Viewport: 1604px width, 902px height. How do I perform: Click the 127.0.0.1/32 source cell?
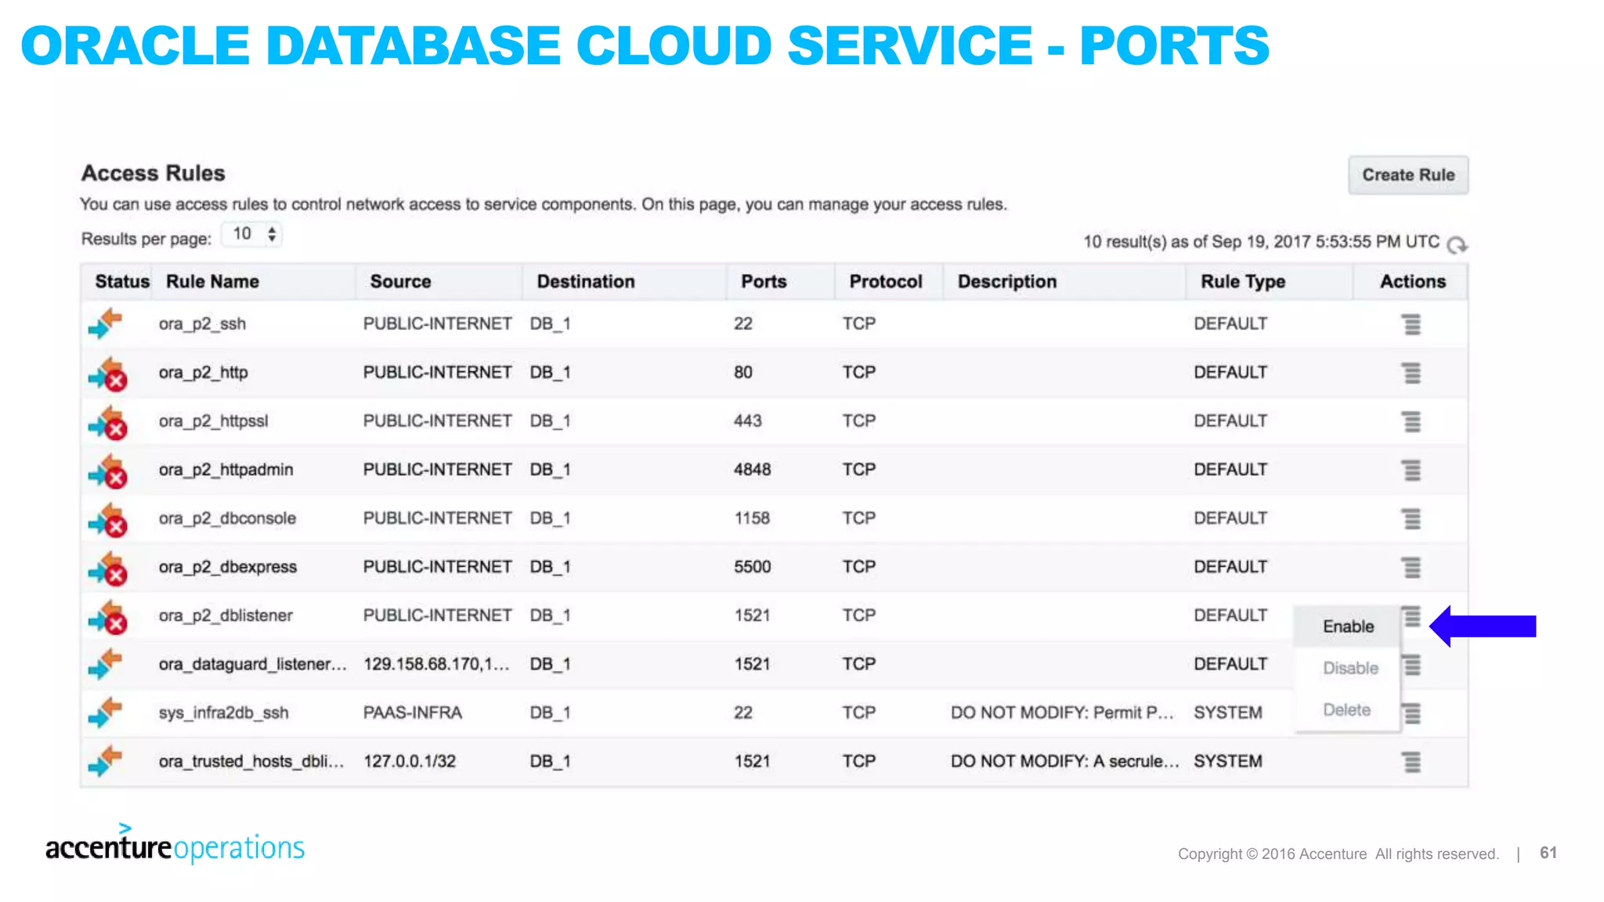[409, 761]
